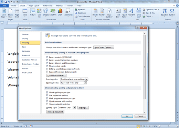The height and width of the screenshot is (128, 179).
Task: Toggle Ignore words that contain numbers
Action: click(x=47, y=60)
